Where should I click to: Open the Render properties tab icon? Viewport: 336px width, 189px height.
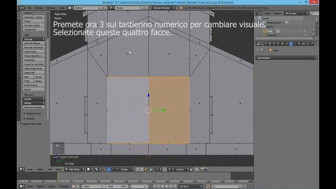[x=266, y=44]
